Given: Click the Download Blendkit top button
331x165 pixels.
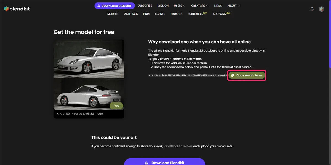Looking at the screenshot, I should click(x=114, y=6).
